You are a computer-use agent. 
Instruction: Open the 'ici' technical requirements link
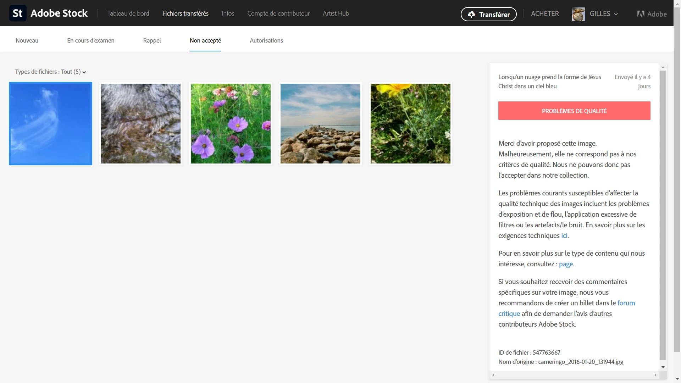564,236
